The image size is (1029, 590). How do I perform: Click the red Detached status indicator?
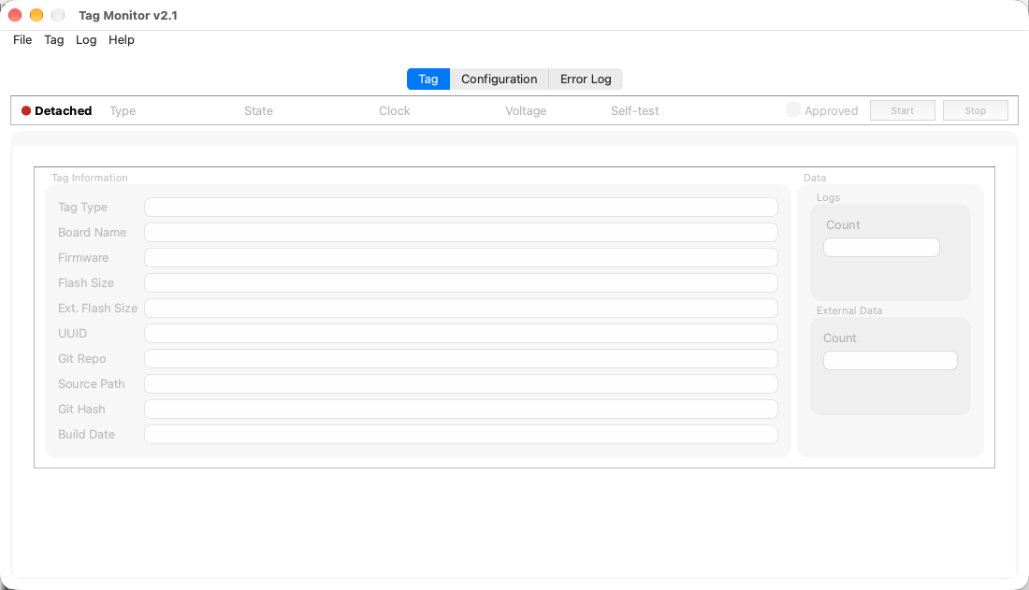click(x=26, y=111)
